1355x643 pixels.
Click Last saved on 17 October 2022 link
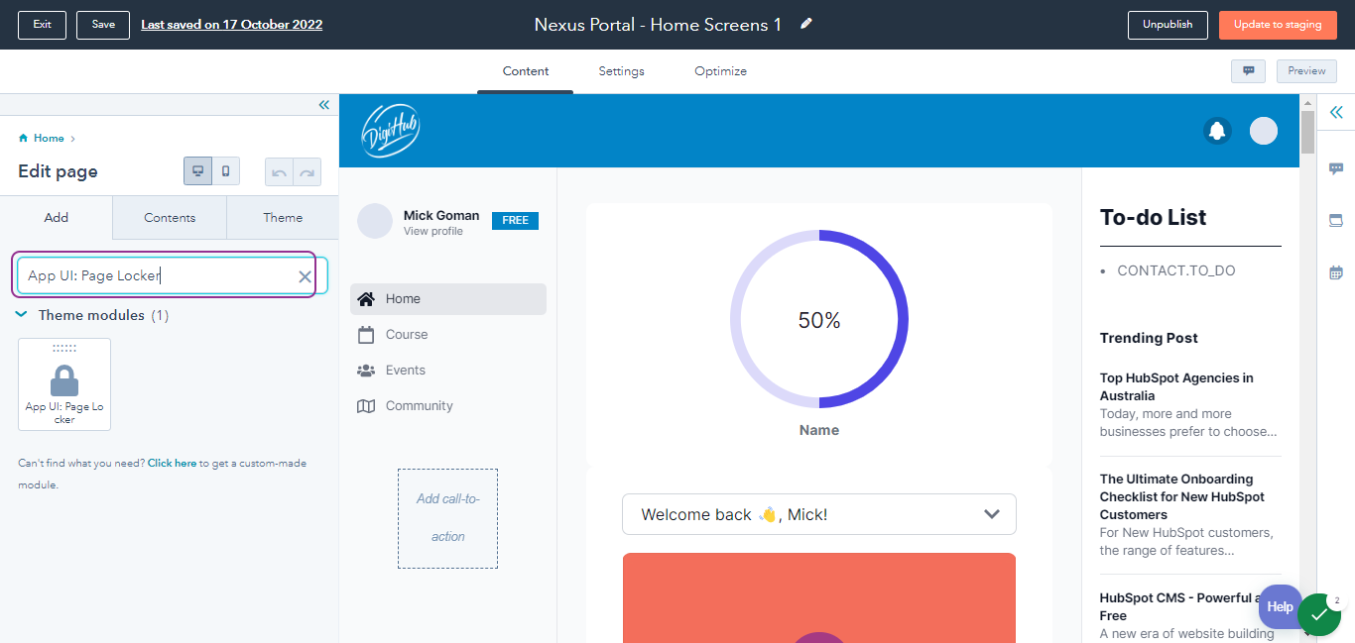coord(231,25)
